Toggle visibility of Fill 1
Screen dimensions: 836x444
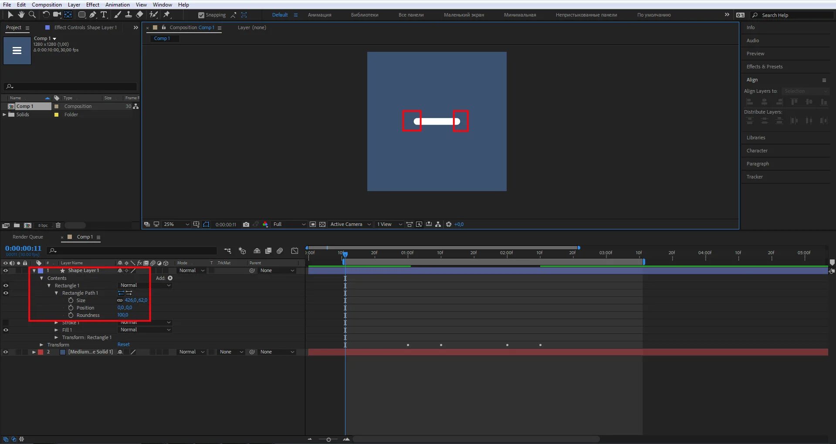6,330
